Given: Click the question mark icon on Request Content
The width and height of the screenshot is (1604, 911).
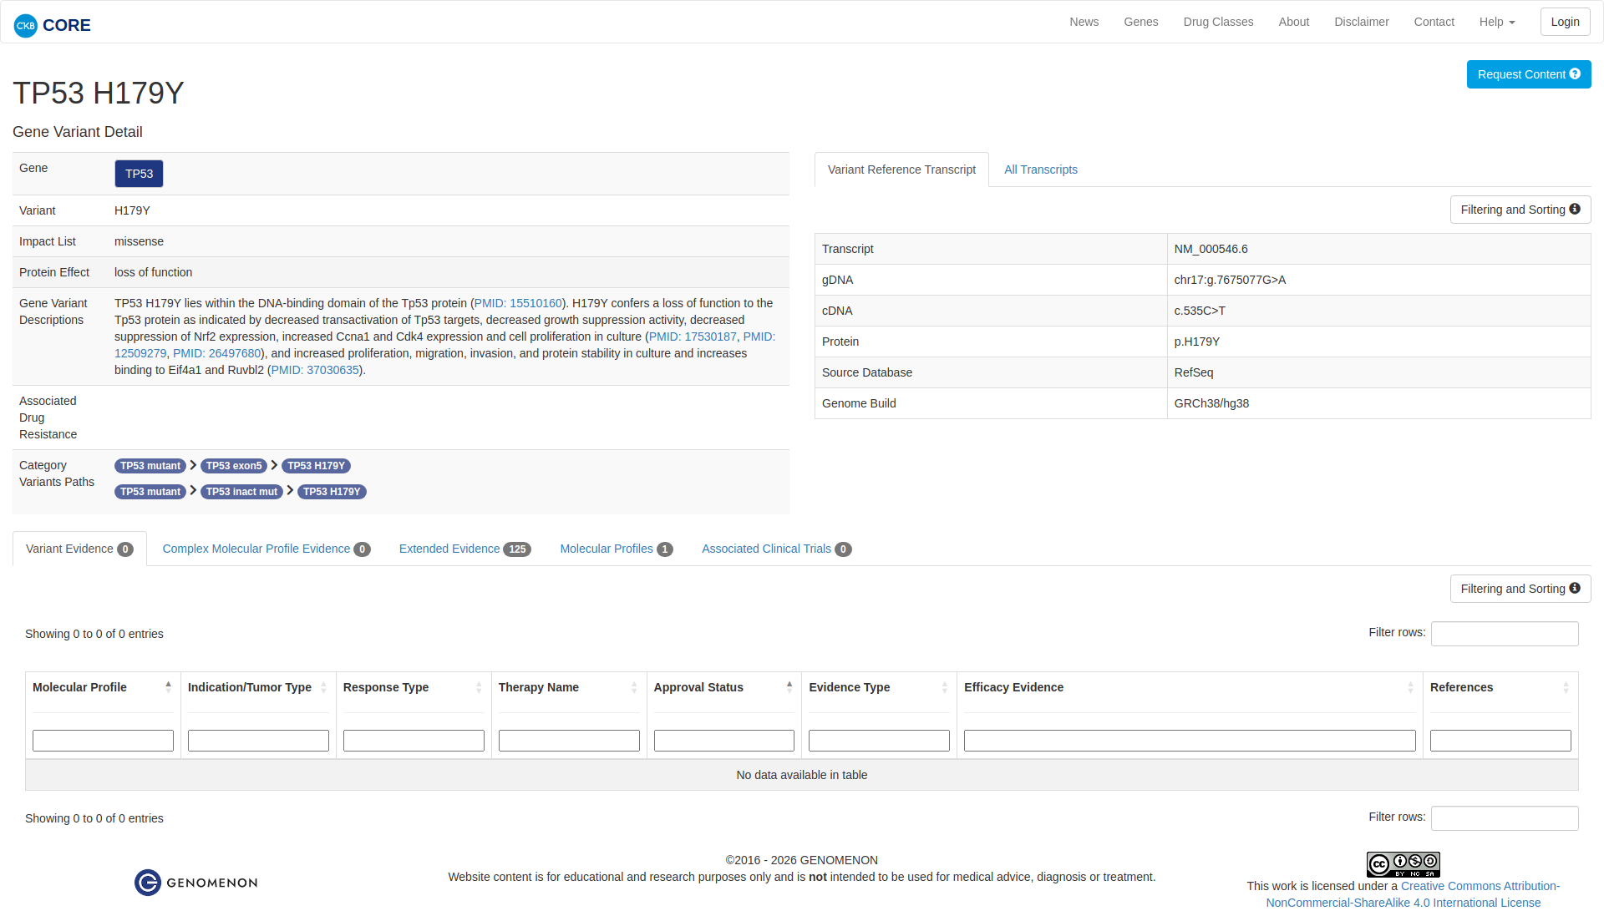Looking at the screenshot, I should click(x=1575, y=74).
